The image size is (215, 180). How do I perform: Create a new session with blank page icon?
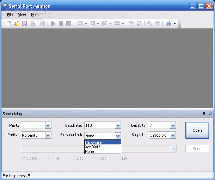(x=9, y=24)
